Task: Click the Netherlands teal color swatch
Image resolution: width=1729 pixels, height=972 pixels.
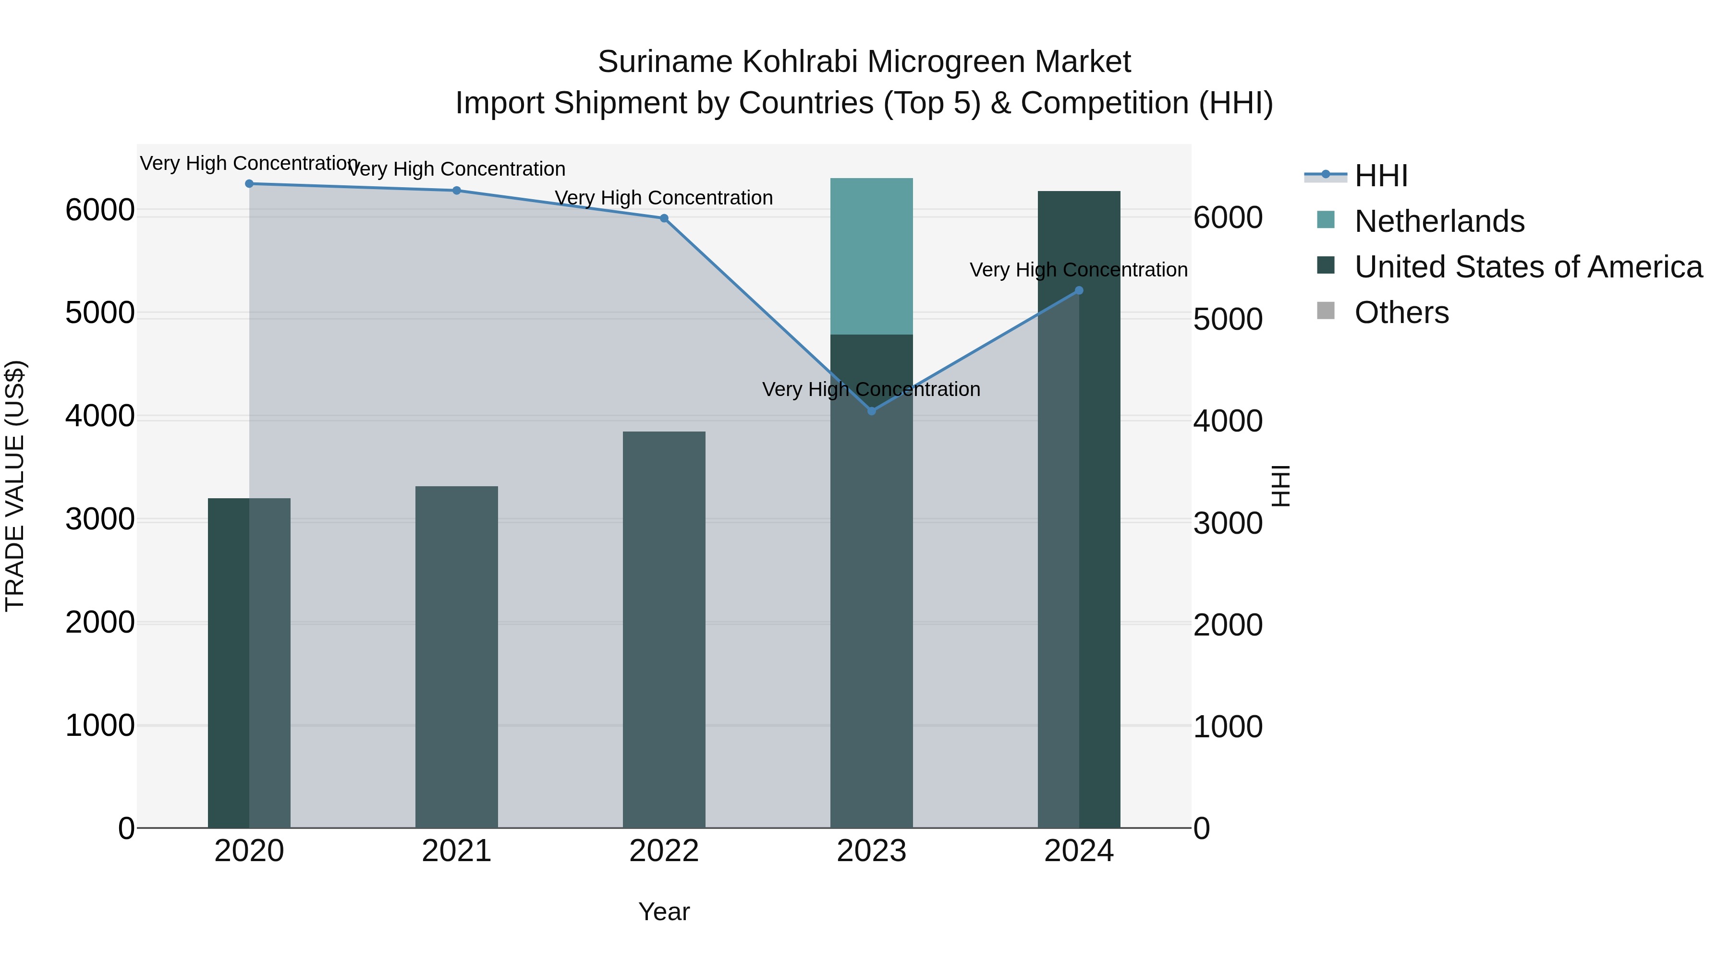Action: tap(1326, 219)
